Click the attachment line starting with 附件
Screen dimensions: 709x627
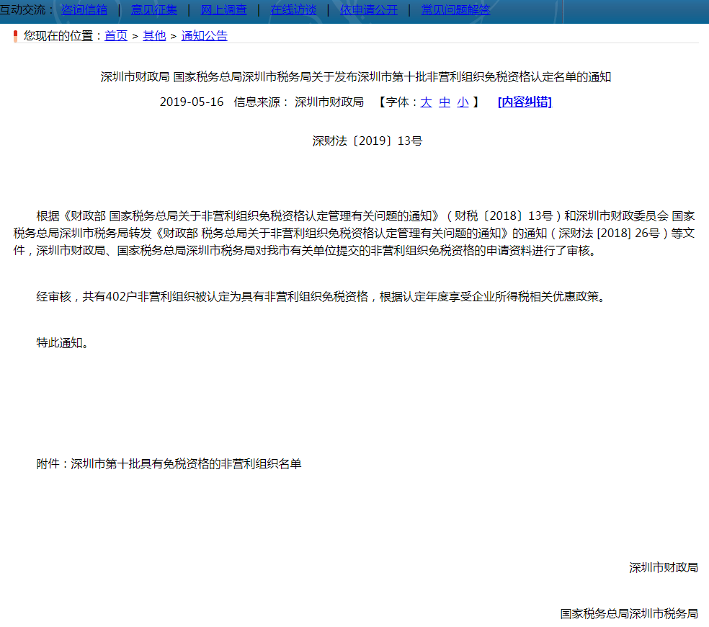(169, 464)
